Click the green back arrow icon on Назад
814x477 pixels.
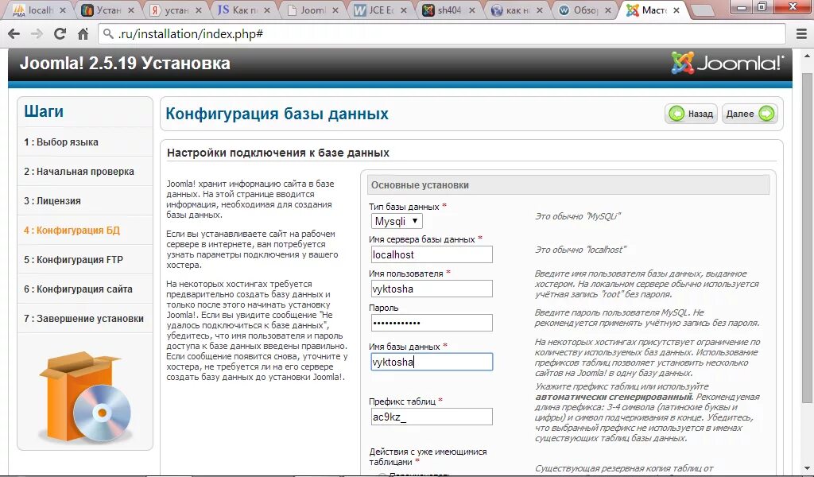676,114
